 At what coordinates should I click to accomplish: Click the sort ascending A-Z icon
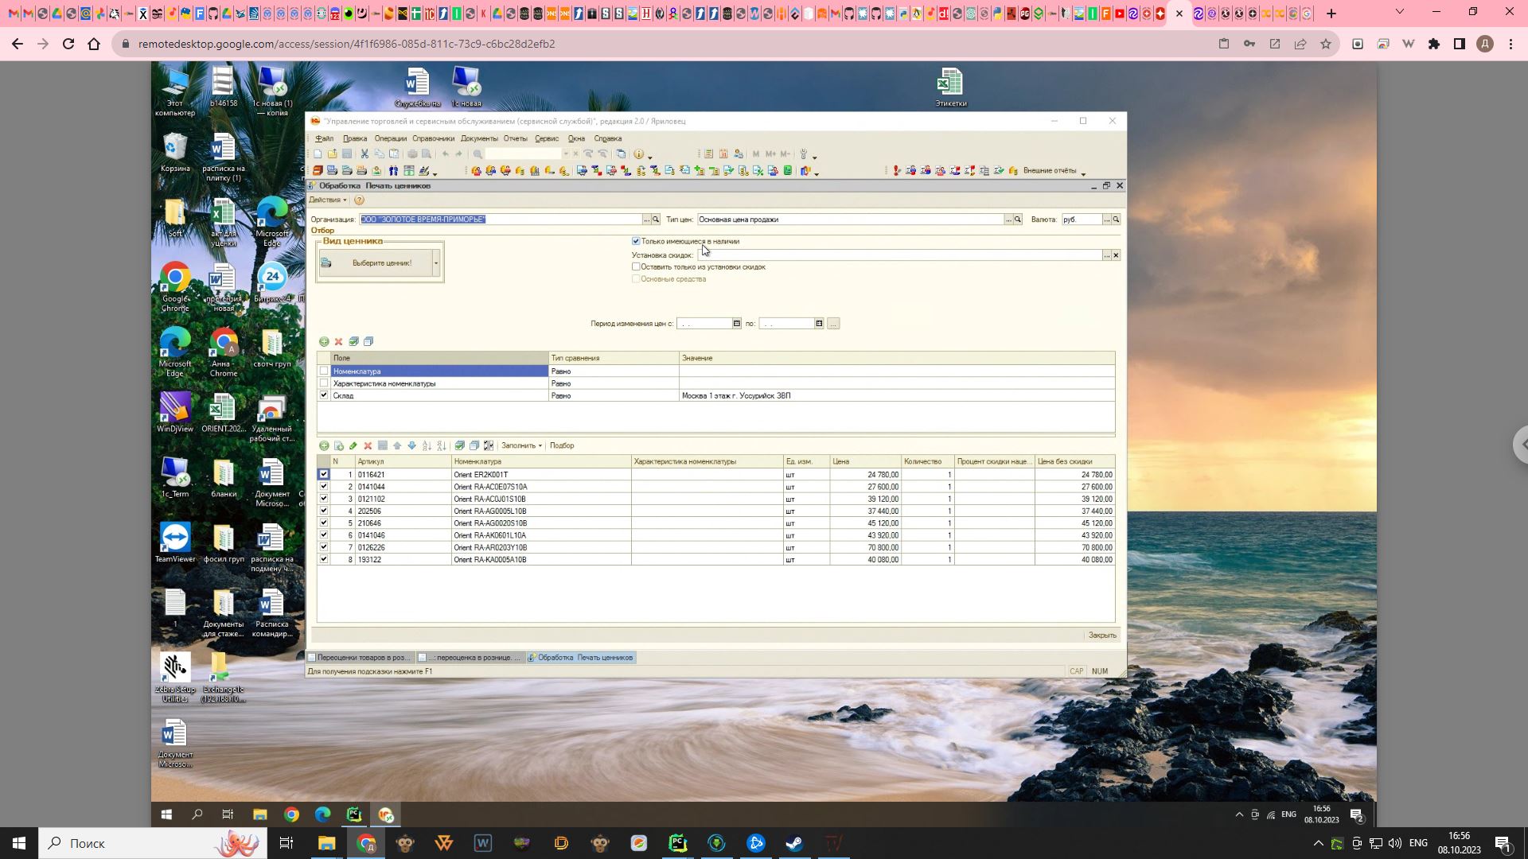(427, 446)
